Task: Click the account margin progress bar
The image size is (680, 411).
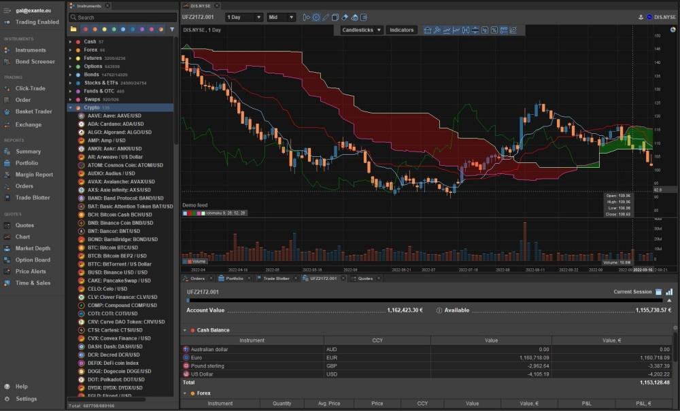Action: coord(424,300)
